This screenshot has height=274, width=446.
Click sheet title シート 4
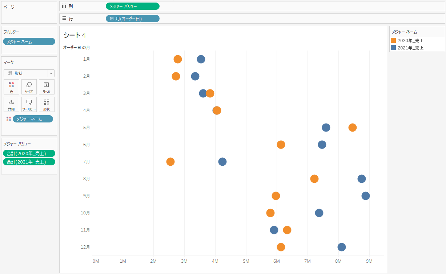click(75, 35)
